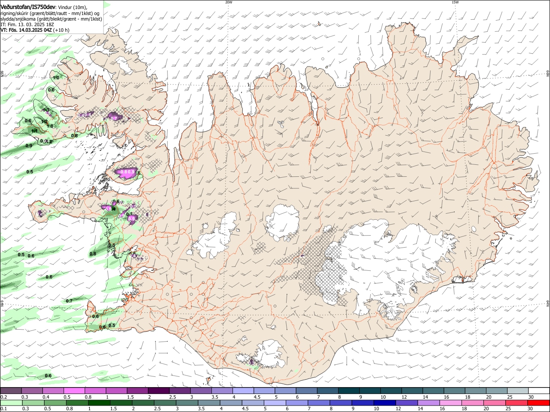This screenshot has width=550, height=412.
Task: Pick the darkest green 1 rain scale swatch
Action: pyautogui.click(x=99, y=403)
